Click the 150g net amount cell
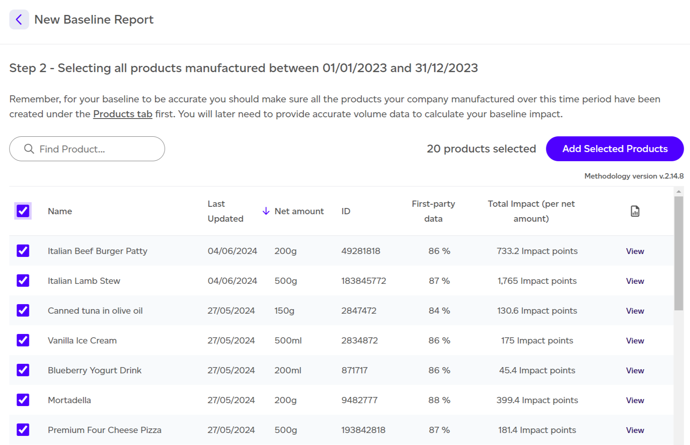The width and height of the screenshot is (690, 445). tap(284, 311)
